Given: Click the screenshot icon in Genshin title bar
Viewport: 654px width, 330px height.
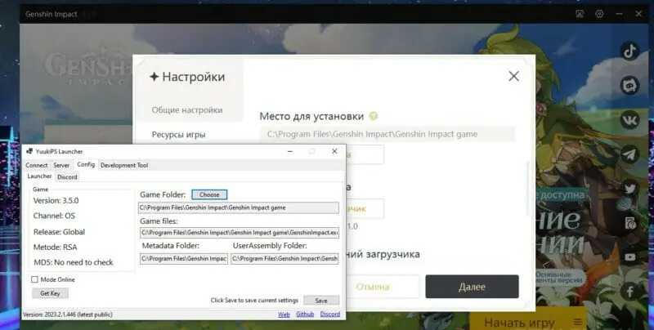Looking at the screenshot, I should (x=580, y=14).
